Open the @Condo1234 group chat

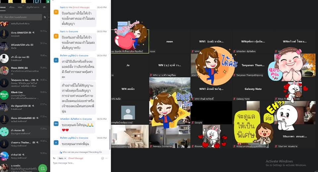[x=23, y=45]
